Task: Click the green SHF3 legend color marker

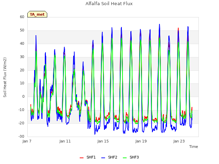Action: pos(125,158)
